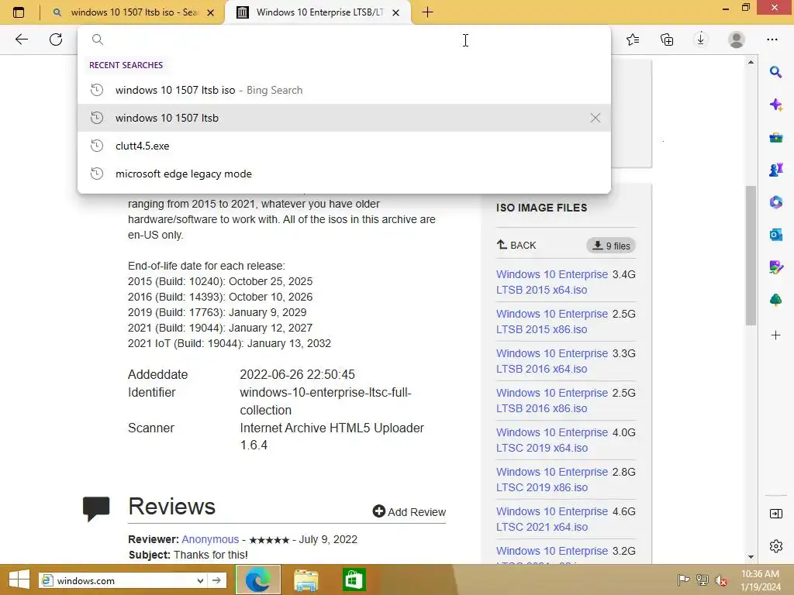Remove 'windows 10 1507 ltsb' from recent searches
794x595 pixels.
click(x=595, y=118)
